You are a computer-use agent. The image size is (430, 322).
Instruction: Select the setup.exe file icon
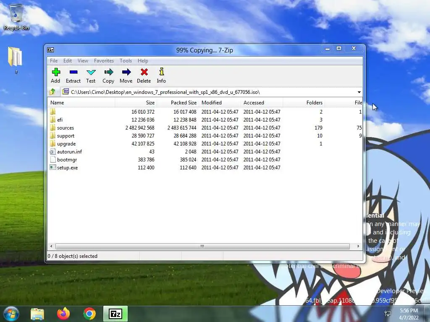tap(52, 167)
